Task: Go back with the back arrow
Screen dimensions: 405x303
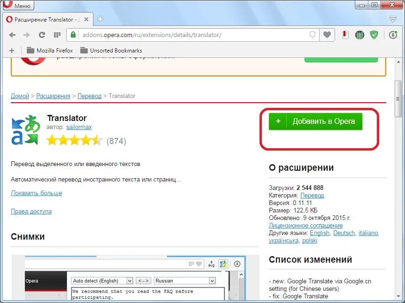Action: click(x=12, y=35)
